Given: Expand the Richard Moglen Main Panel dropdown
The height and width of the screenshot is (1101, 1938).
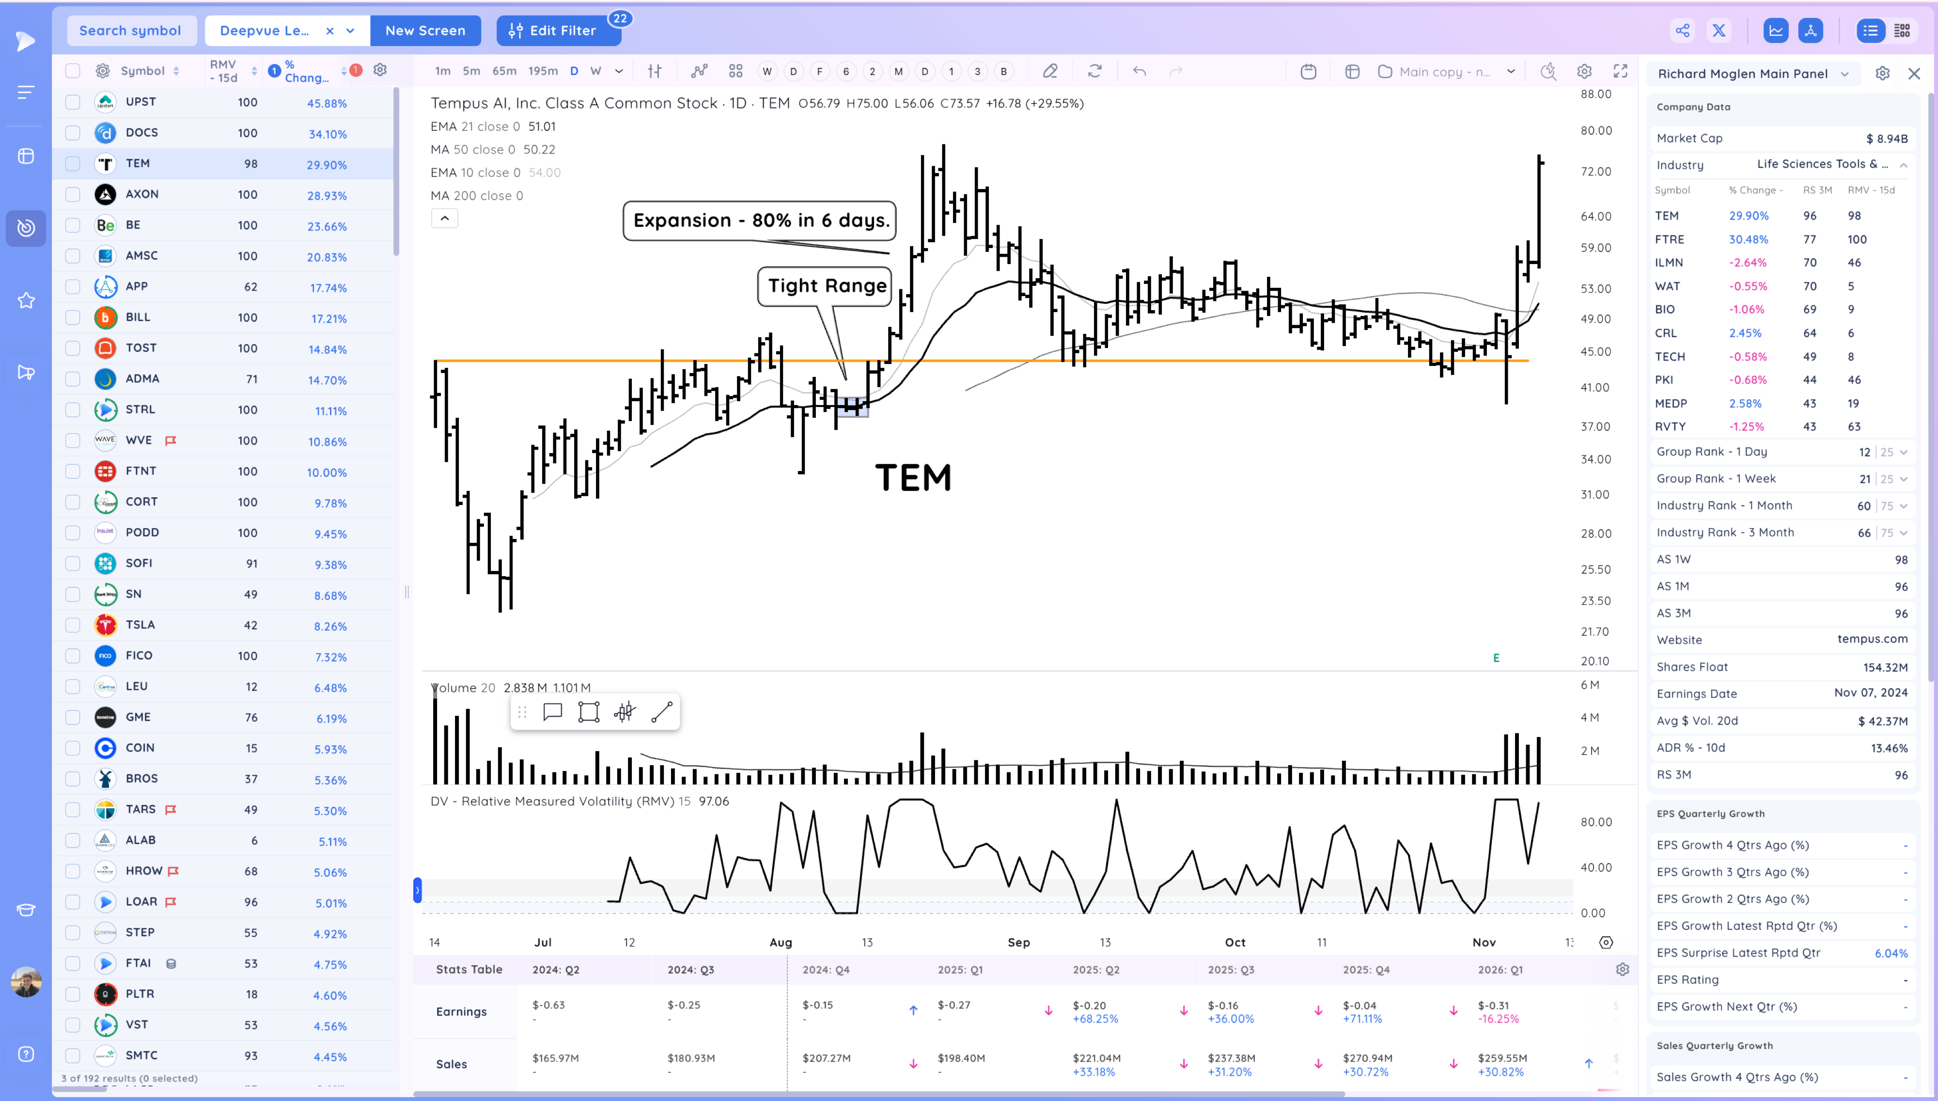Looking at the screenshot, I should pos(1844,74).
